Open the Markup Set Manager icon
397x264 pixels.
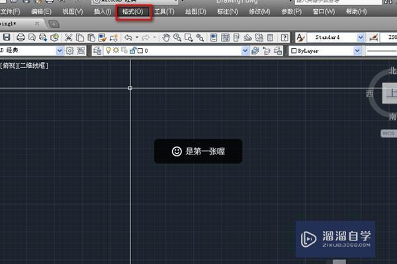point(259,38)
